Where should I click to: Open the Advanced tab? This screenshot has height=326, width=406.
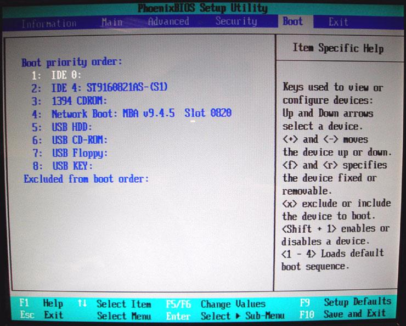[168, 21]
